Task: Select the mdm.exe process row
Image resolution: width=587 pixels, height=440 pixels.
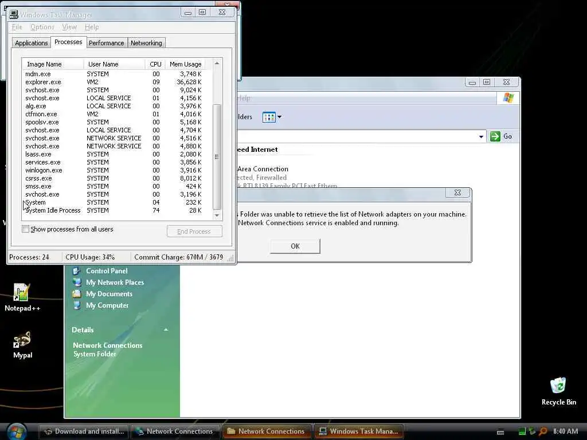Action: [x=114, y=74]
